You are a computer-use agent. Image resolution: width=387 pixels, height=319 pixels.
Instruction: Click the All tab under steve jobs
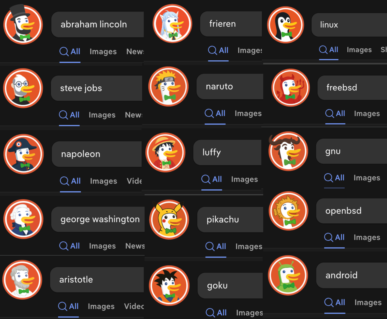point(69,115)
